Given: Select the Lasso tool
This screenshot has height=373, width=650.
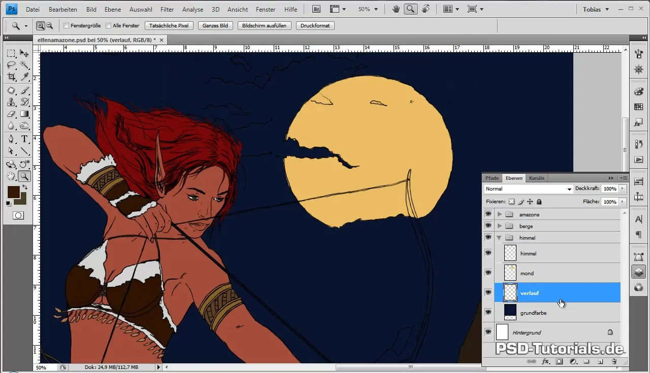Looking at the screenshot, I should tap(11, 65).
